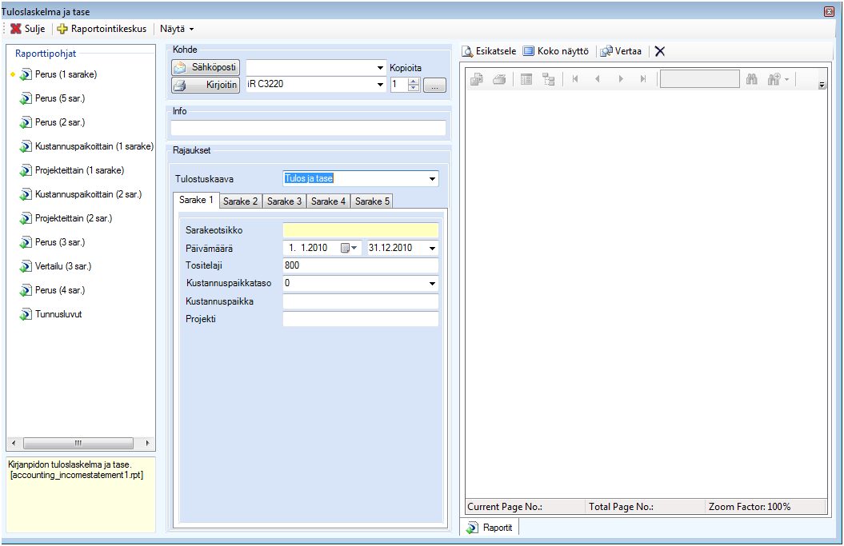The width and height of the screenshot is (844, 546).
Task: Click the export report icon in viewer toolbar
Action: (477, 79)
